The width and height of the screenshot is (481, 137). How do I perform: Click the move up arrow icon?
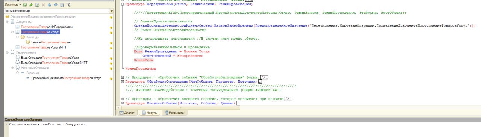[50, 5]
